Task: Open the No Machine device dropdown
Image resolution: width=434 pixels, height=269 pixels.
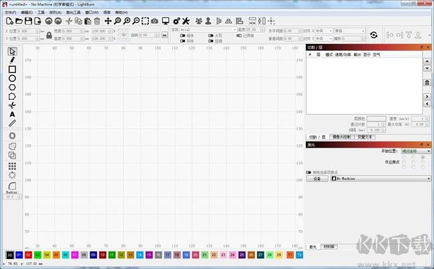Action: pyautogui.click(x=381, y=178)
